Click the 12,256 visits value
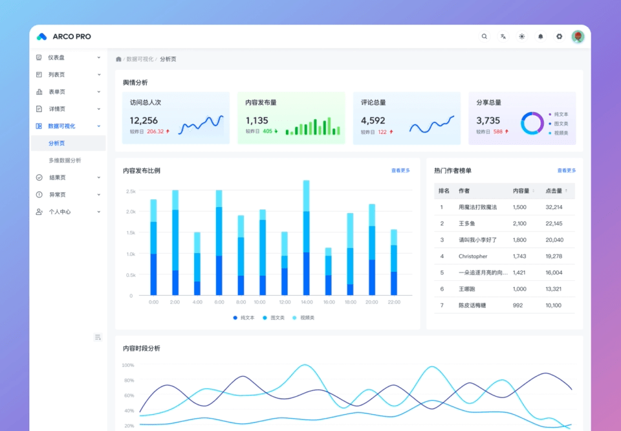Screen dimensions: 621x431 coord(144,120)
